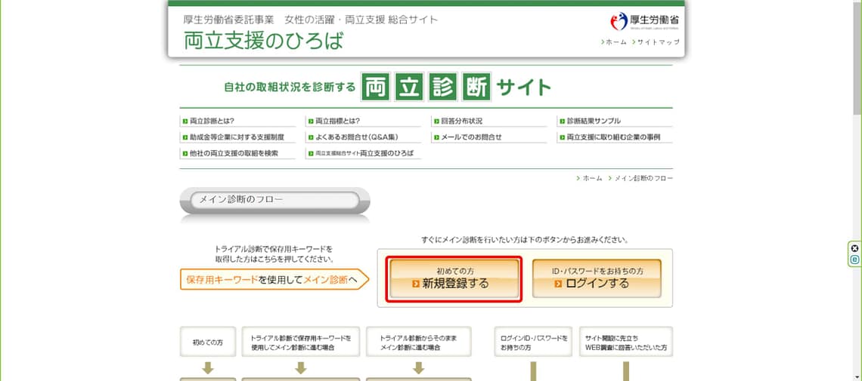Click 両立支援総合サイト両立支援のひろば menu link
Viewport: 862px width, 381px height.
(364, 153)
